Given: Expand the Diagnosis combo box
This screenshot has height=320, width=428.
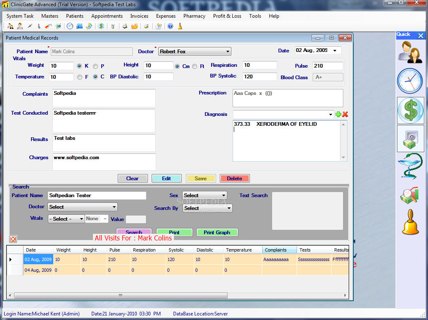Looking at the screenshot, I should [x=331, y=115].
